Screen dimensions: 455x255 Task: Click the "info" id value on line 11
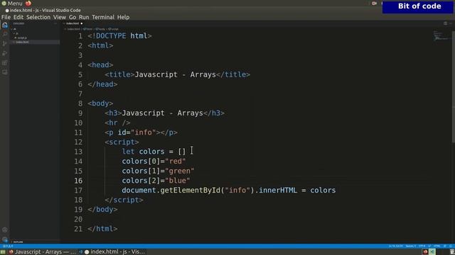(144, 132)
